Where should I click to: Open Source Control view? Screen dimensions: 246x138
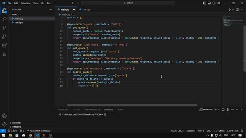tap(4, 28)
